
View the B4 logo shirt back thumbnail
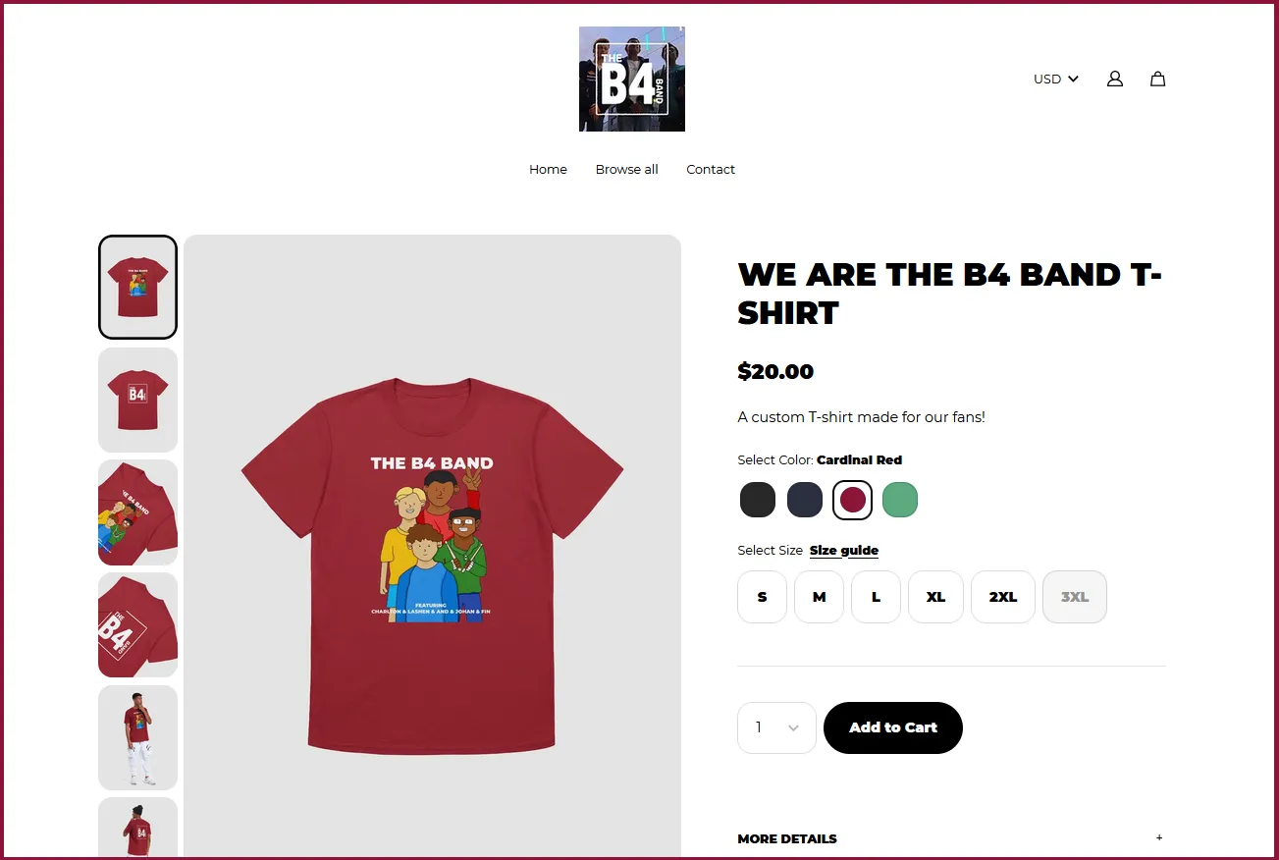click(137, 400)
